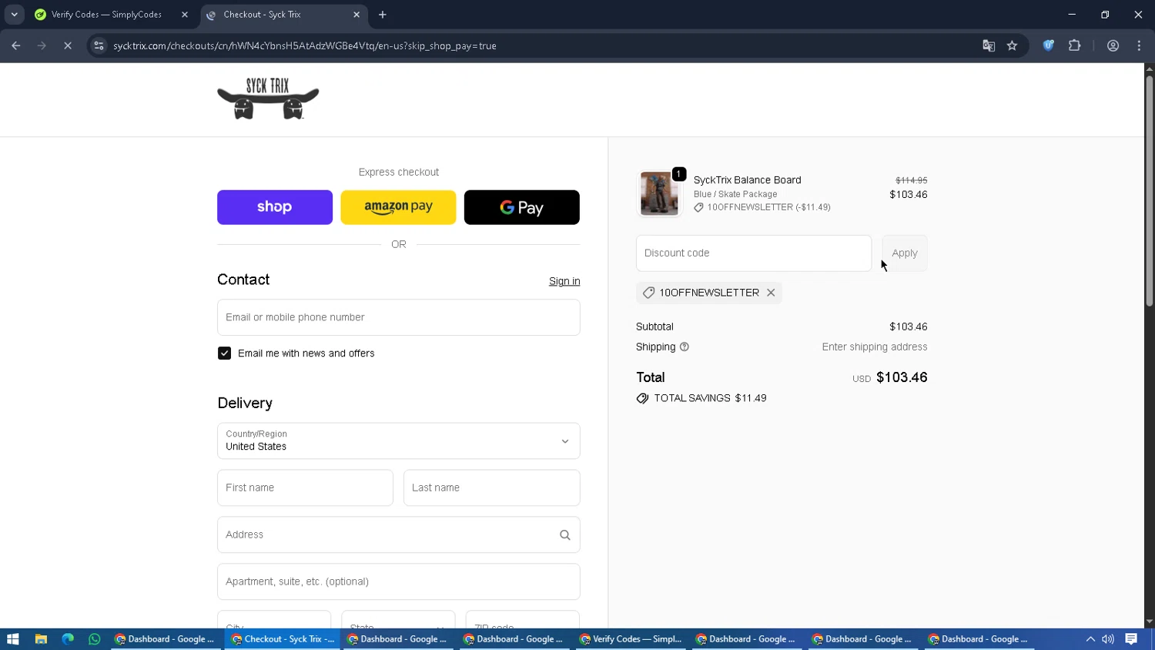Switch to Verify Codes SimplyCodes tab

[106, 15]
